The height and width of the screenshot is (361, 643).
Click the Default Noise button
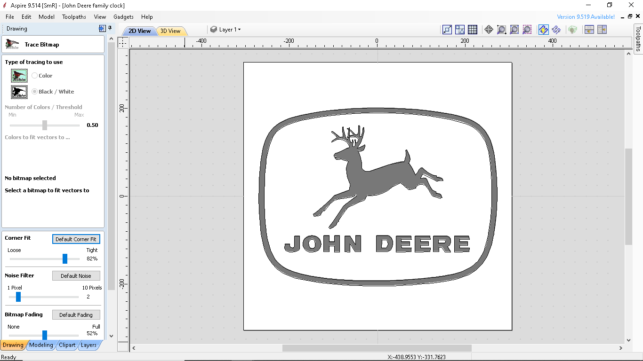76,276
